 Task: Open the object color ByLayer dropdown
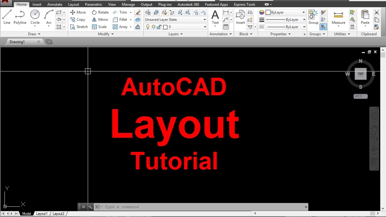tap(286, 12)
